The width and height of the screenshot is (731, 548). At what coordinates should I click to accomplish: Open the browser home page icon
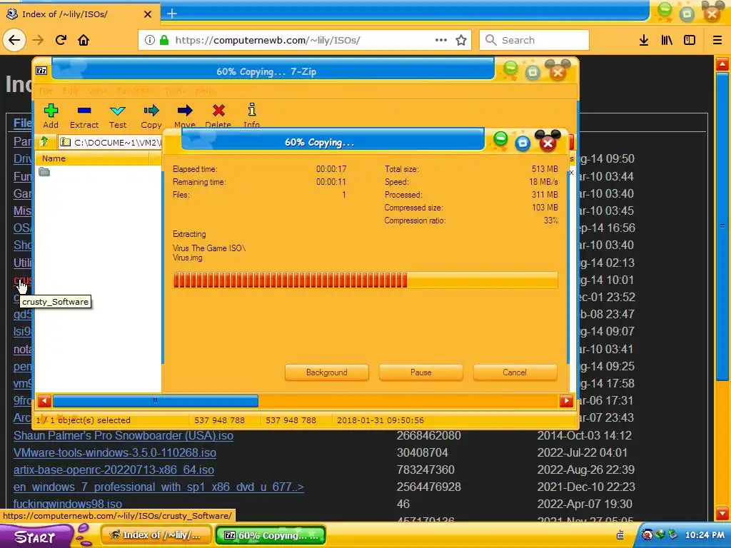[x=84, y=40]
